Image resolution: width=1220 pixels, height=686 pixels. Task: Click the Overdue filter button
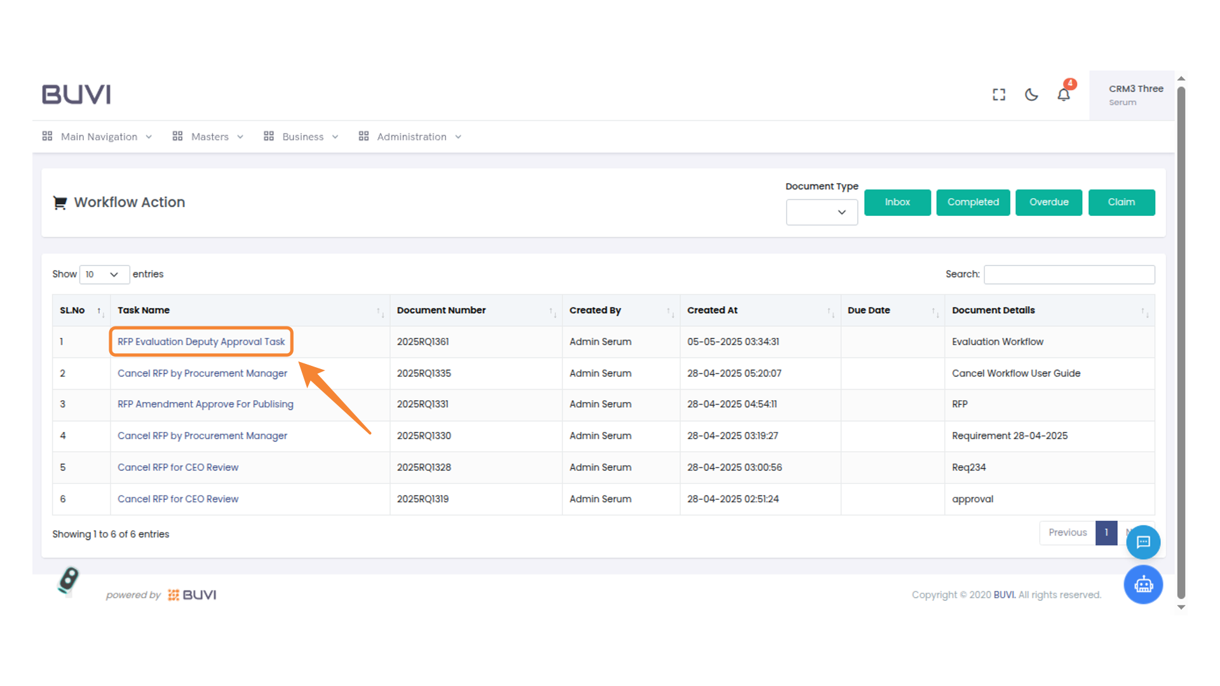tap(1048, 203)
